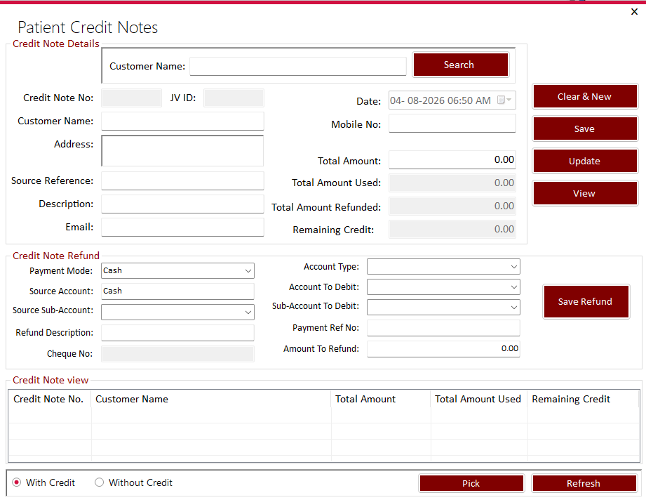Focus the Cheque No field
The width and height of the screenshot is (646, 500).
177,354
